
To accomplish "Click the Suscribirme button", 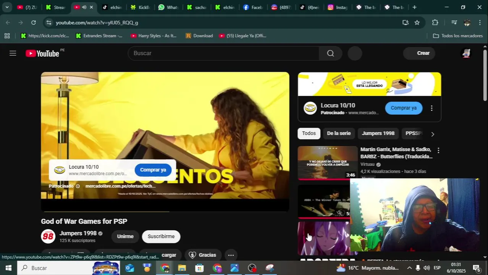I will [161, 236].
